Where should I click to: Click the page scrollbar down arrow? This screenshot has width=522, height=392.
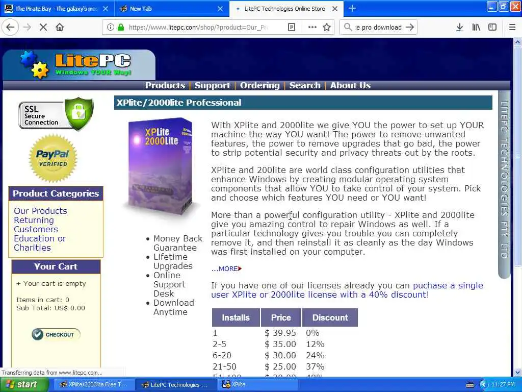517,372
